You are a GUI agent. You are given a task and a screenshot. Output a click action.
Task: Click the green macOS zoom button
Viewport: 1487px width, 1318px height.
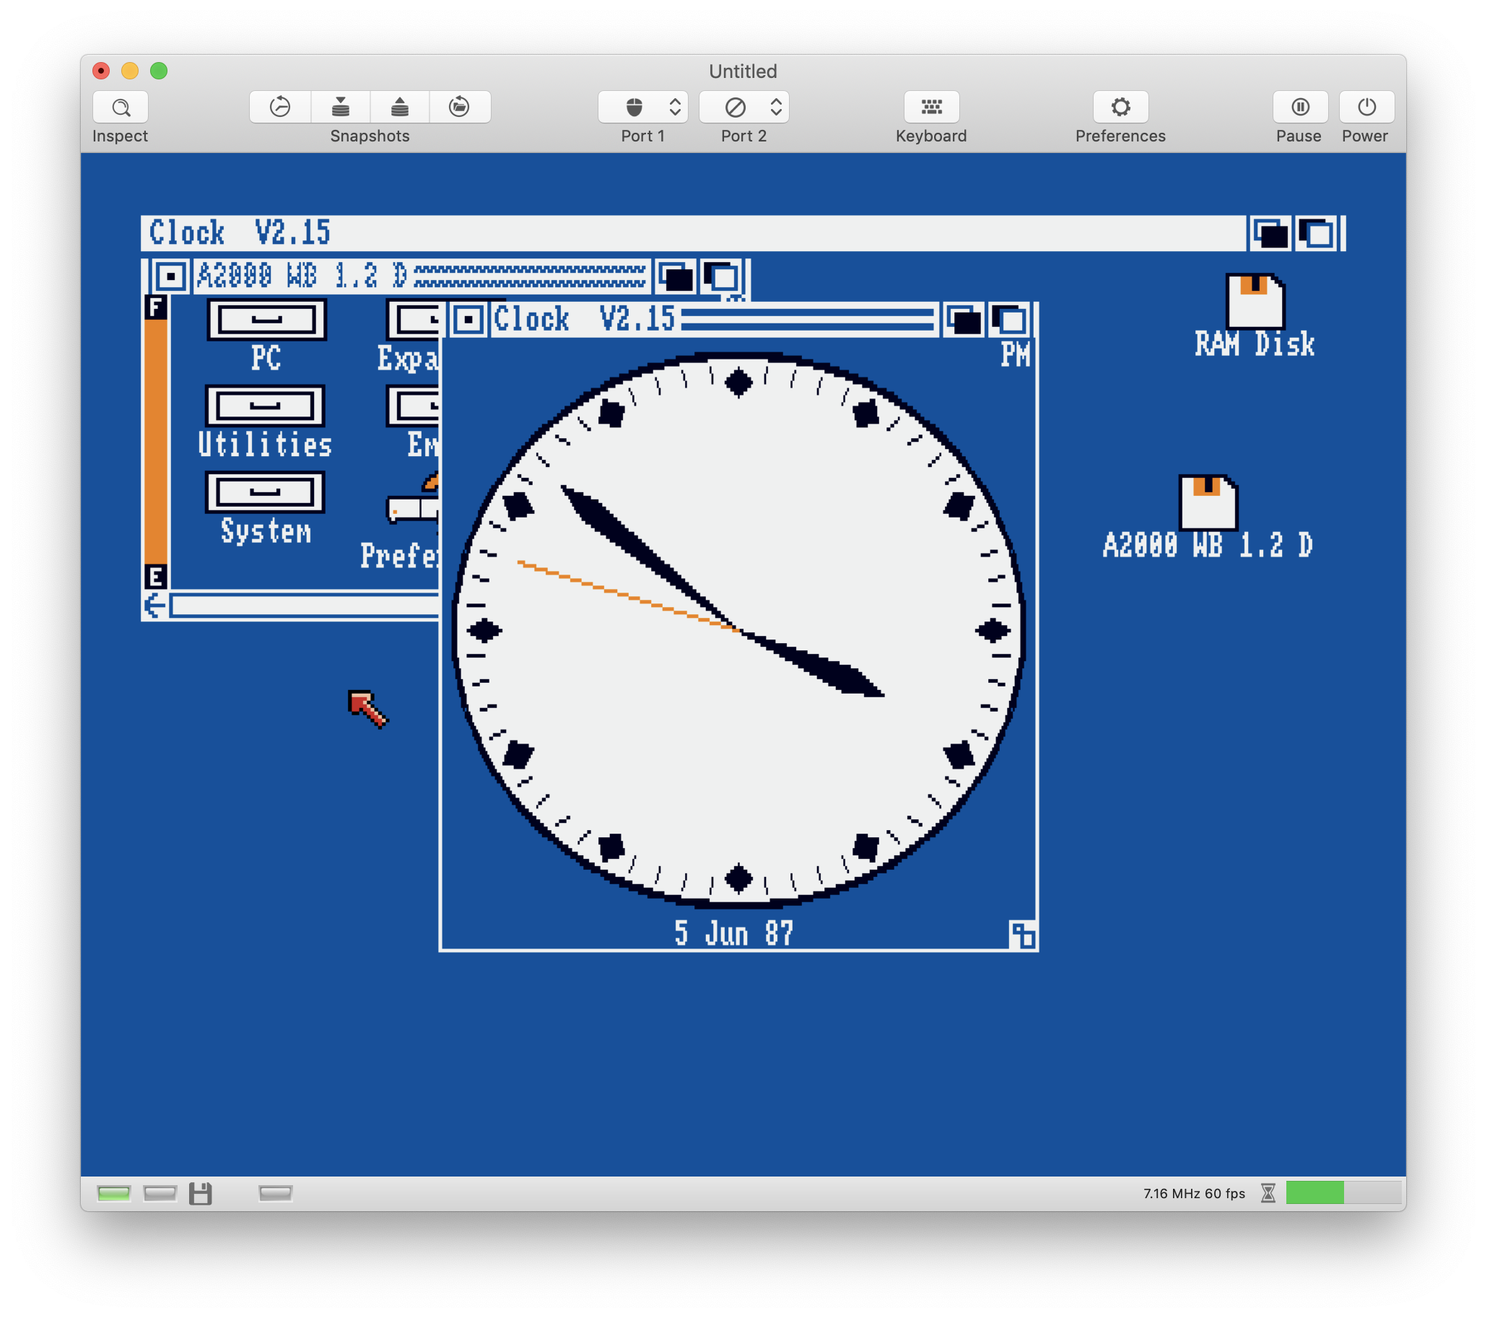159,71
